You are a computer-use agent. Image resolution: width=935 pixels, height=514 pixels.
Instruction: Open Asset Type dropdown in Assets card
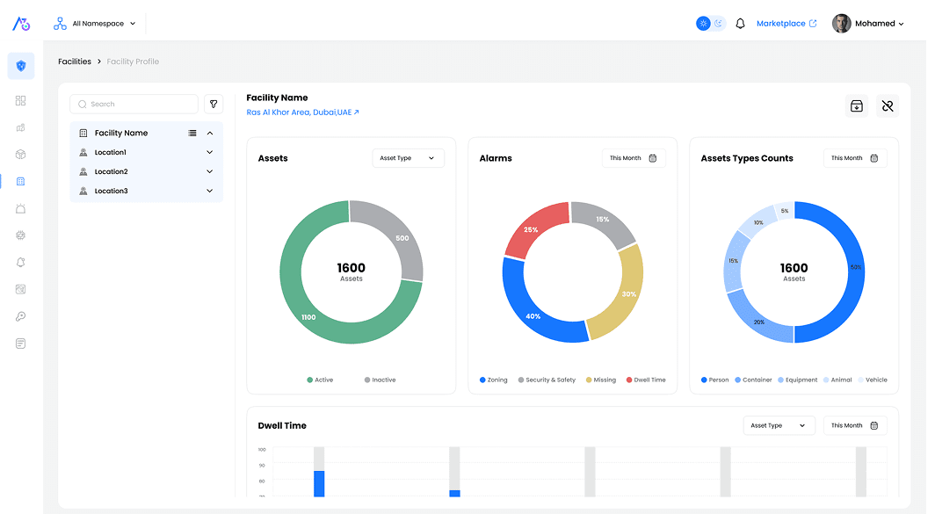click(x=408, y=158)
